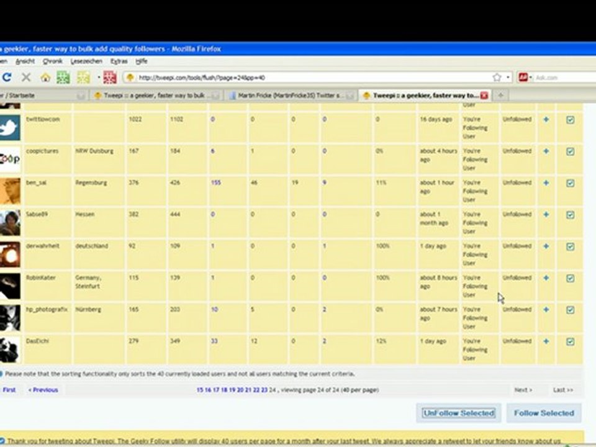Open ben_sal's 155 updates count link
Image resolution: width=596 pixels, height=447 pixels.
[x=216, y=183]
